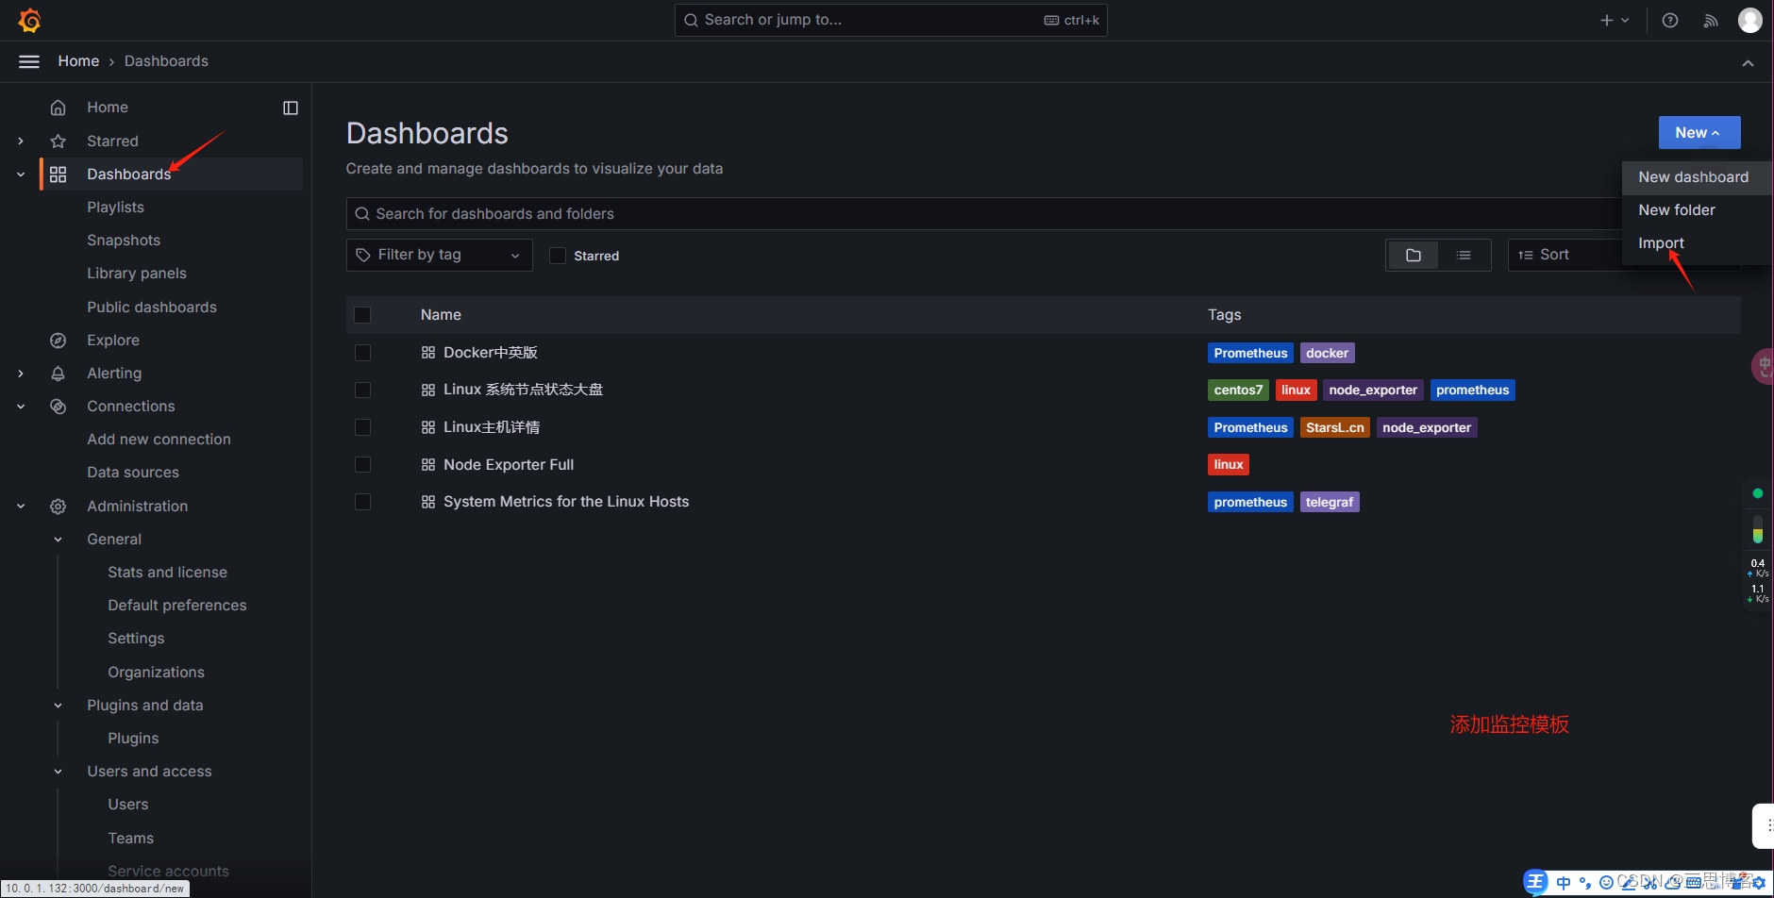Check the Linux主机详情 row checkbox
The image size is (1774, 898).
362,427
